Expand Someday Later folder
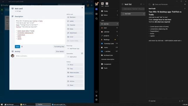 tap(100, 44)
